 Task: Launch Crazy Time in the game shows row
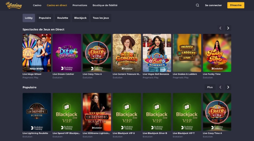point(97,53)
